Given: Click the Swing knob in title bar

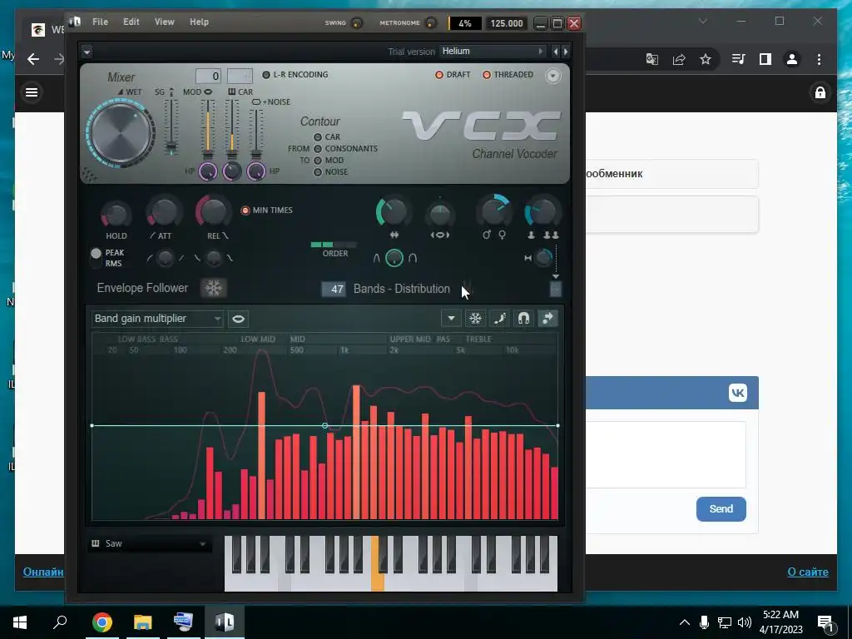Looking at the screenshot, I should click(357, 22).
